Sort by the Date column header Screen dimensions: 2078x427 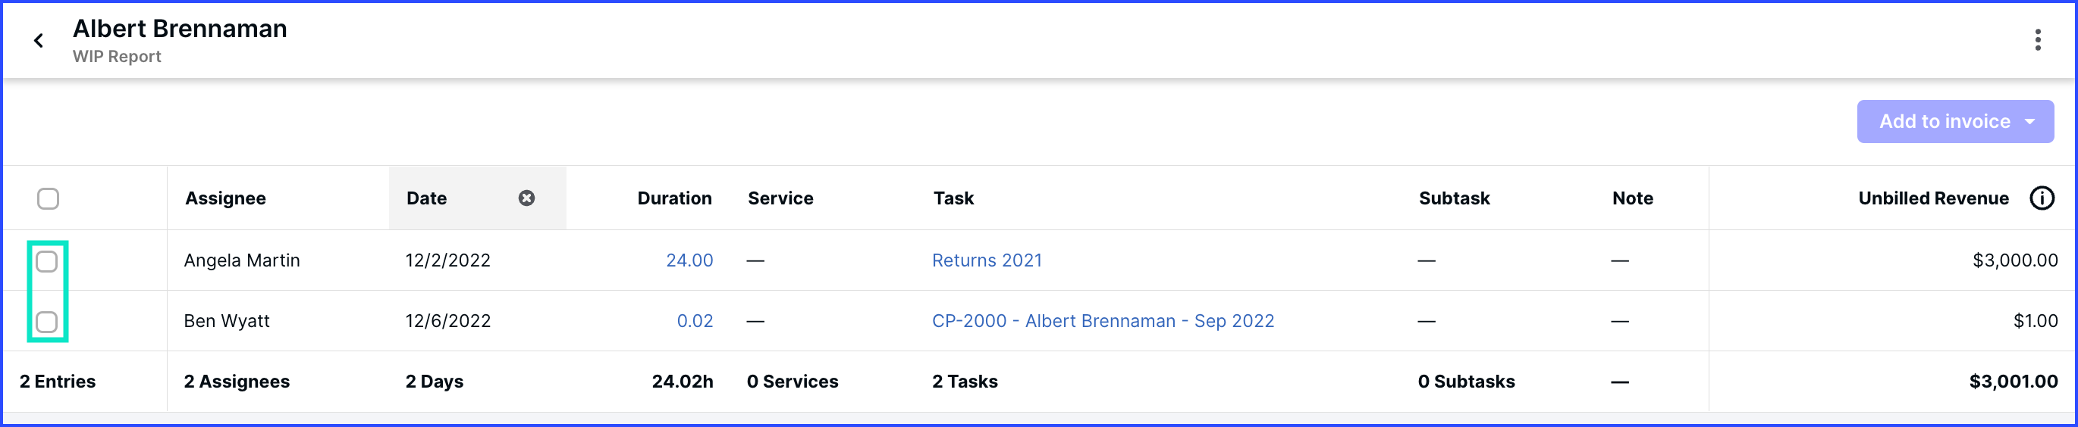(427, 198)
